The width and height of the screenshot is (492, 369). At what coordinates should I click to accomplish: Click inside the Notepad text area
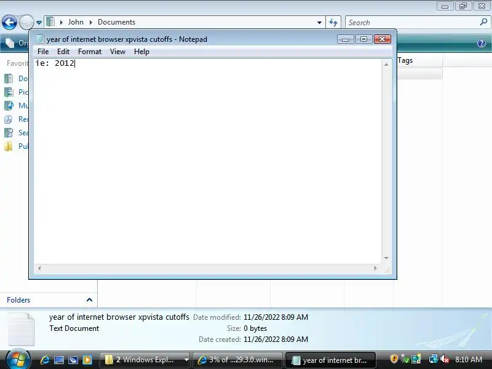pos(207,161)
